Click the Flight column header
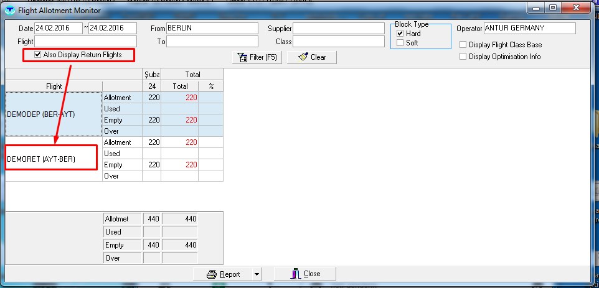The width and height of the screenshot is (599, 288). (54, 86)
